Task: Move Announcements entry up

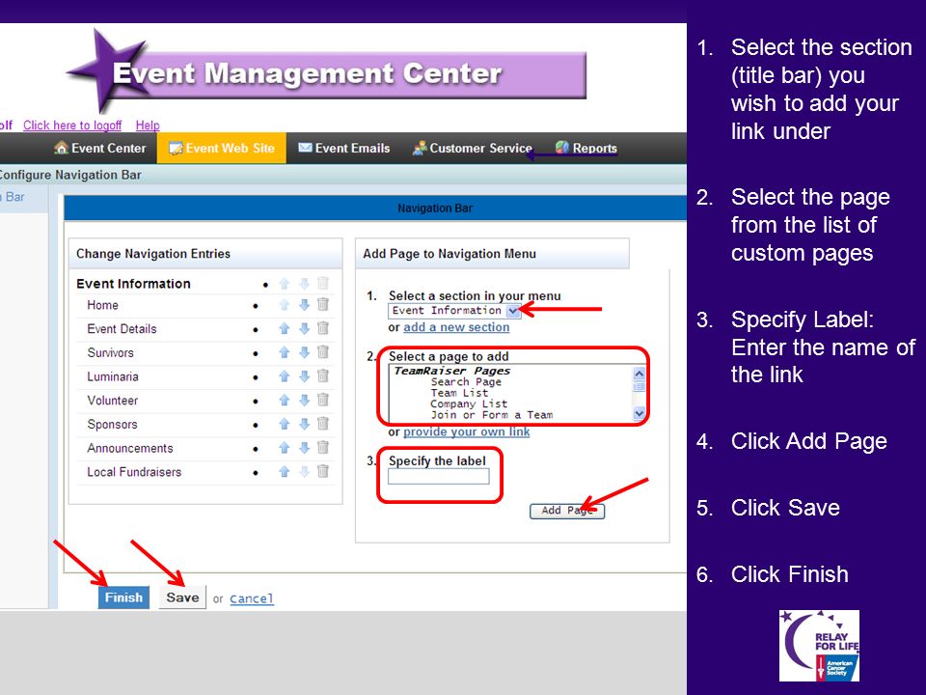Action: pyautogui.click(x=284, y=448)
